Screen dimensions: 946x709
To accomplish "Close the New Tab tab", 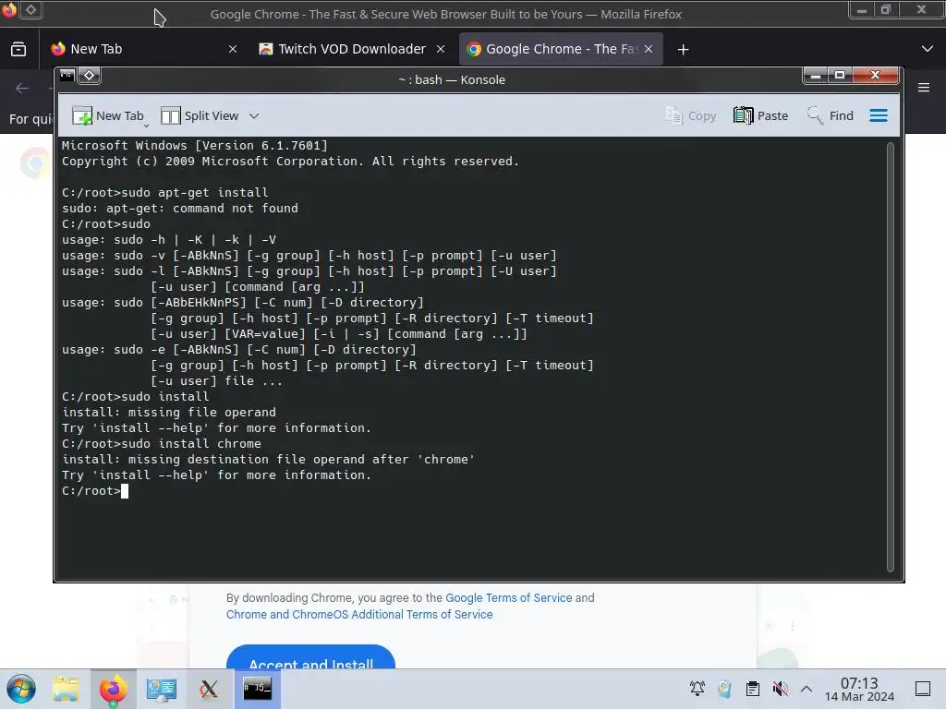I will tap(233, 49).
